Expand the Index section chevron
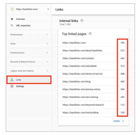Image resolution: width=140 pixels, height=135 pixels. pos(47,43)
